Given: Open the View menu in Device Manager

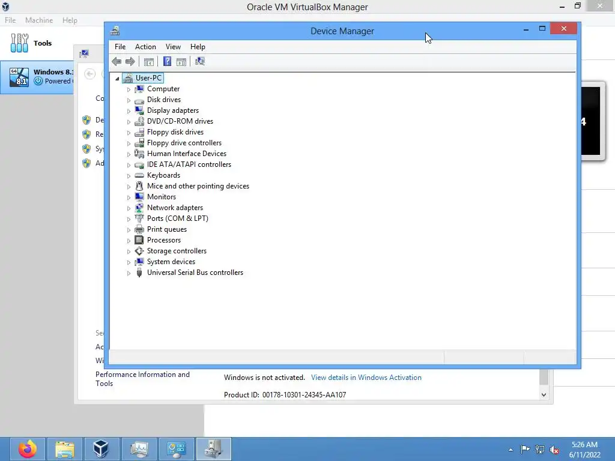Looking at the screenshot, I should (173, 47).
